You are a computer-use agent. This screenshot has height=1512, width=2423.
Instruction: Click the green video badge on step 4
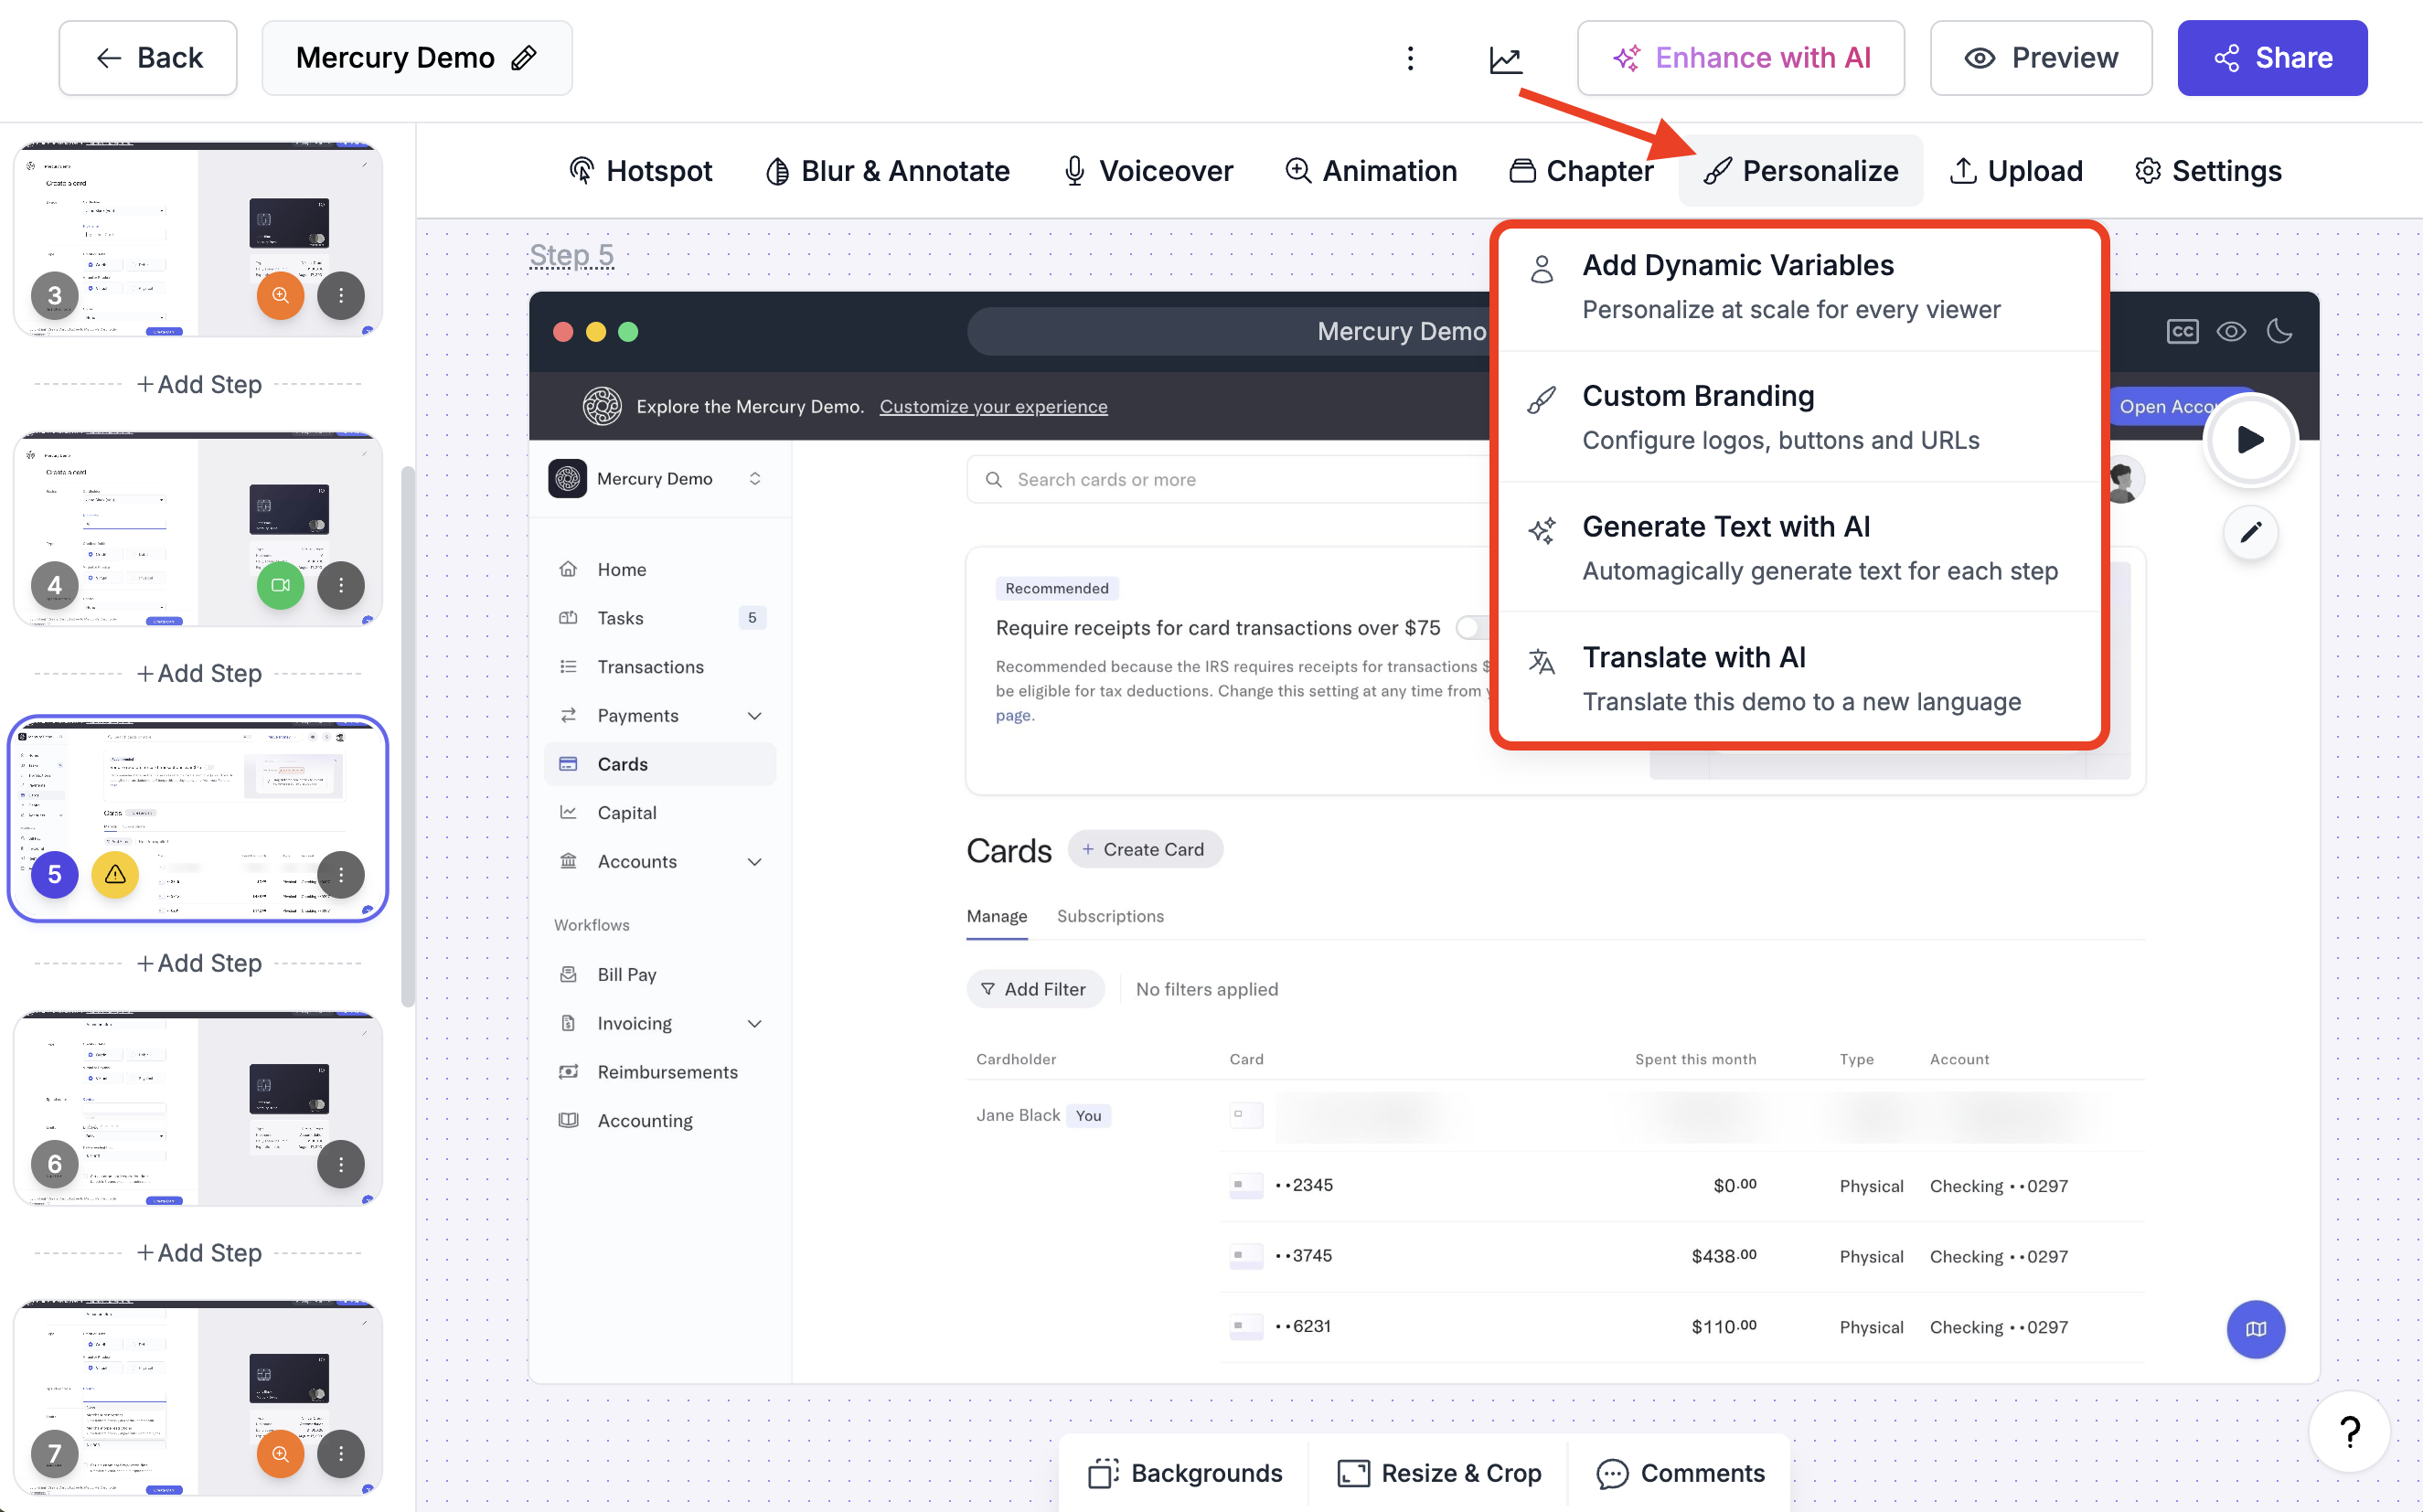tap(280, 585)
